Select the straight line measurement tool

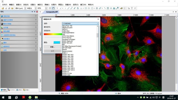coord(68,8)
